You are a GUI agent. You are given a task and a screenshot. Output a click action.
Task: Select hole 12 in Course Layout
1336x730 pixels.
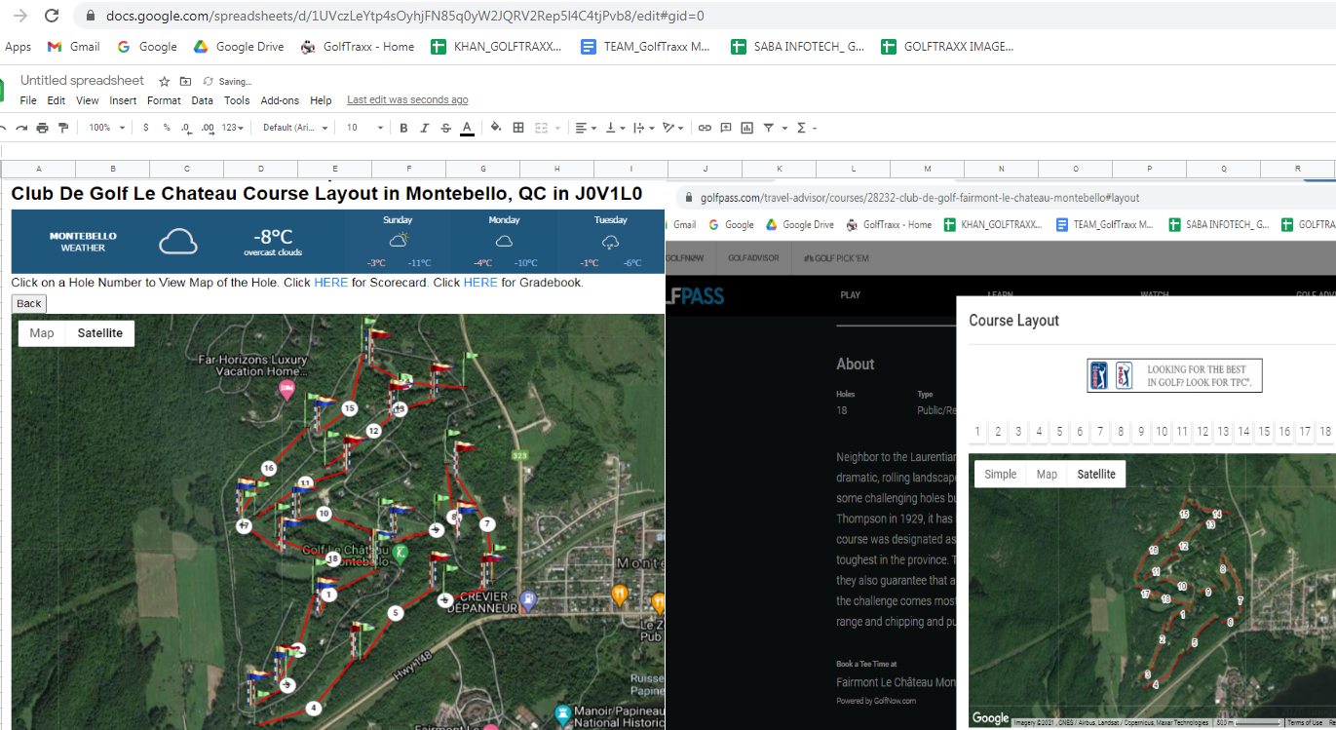coord(1202,432)
